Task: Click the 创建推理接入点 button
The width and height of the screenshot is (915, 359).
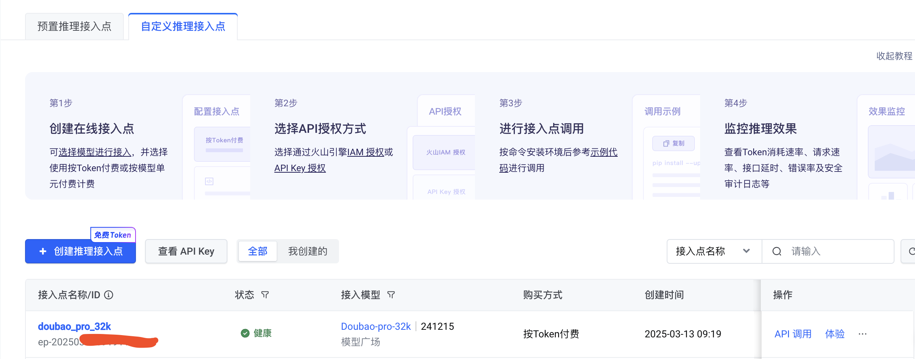Action: coord(80,251)
